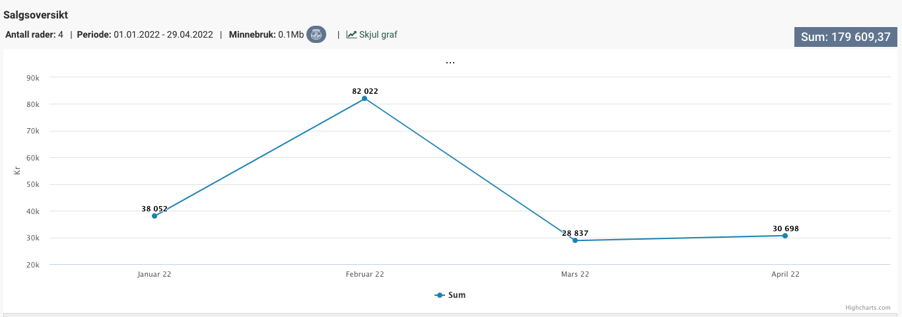
Task: Click the Februar 22 axis label
Action: point(365,274)
